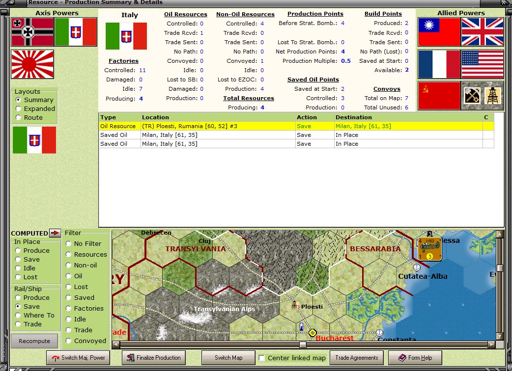This screenshot has height=371, width=512.
Task: Select the Oil Resource Ploesti row
Action: [x=296, y=126]
